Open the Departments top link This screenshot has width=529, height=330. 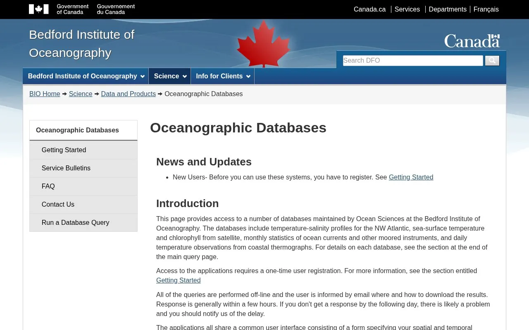[x=448, y=9]
